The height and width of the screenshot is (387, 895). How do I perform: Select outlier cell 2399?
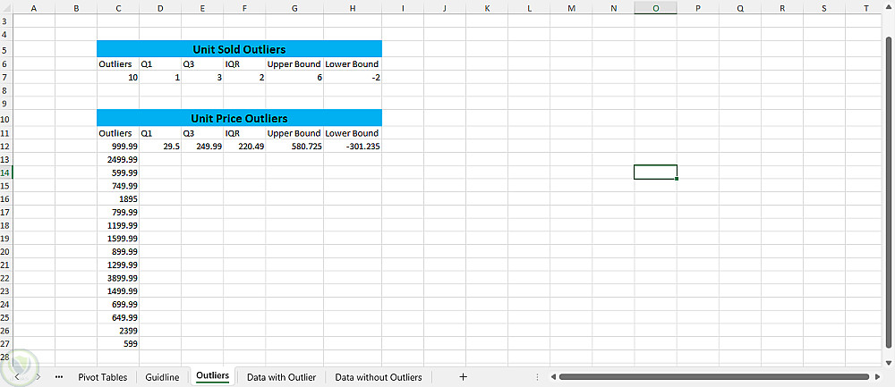(118, 331)
